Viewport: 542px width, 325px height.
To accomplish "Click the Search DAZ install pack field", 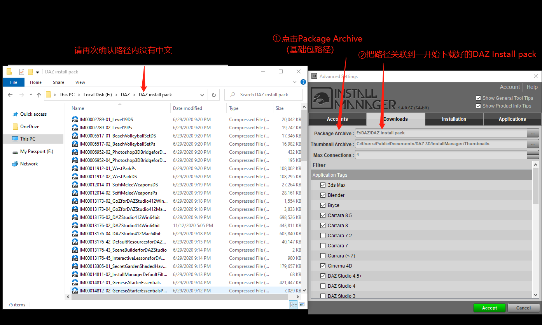I will coord(264,95).
